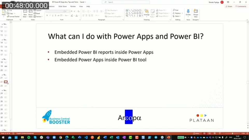Screen dimensions: 249x140
Task: Click 'Embedded Power Apps inside Power BI tool' bullet
Action: [100, 60]
